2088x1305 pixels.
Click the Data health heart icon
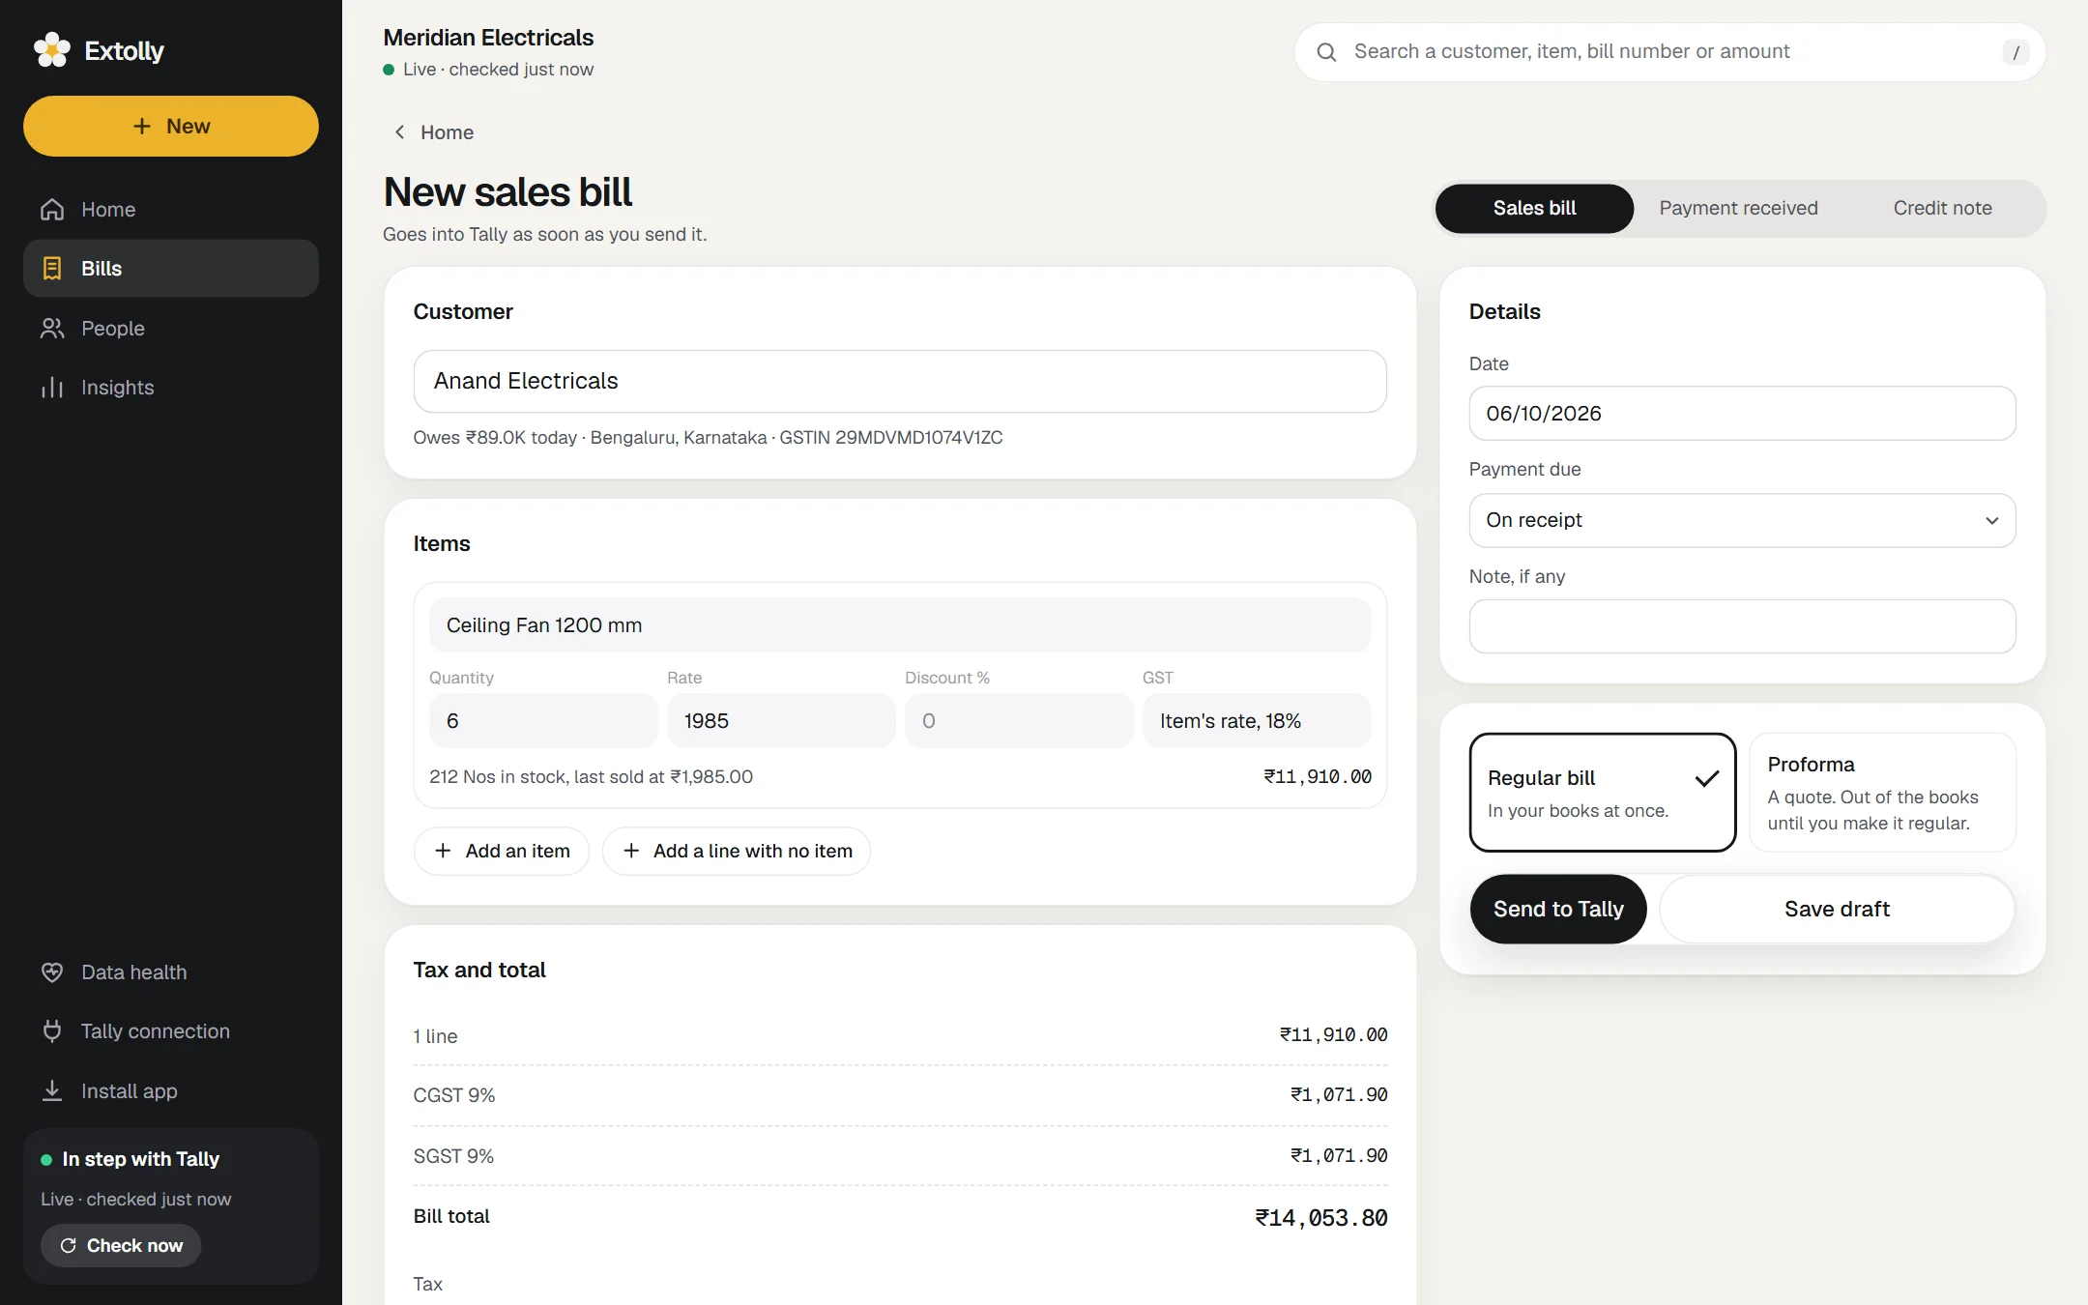pyautogui.click(x=52, y=971)
